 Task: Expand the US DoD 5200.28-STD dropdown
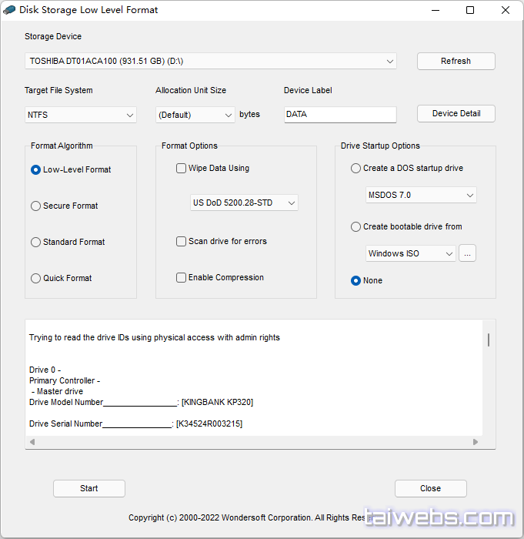click(244, 203)
